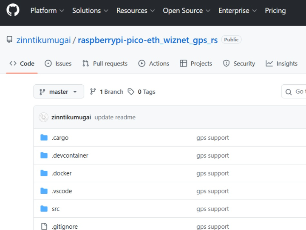Click the branch icon beside 1 Branch
The width and height of the screenshot is (306, 230).
(93, 92)
